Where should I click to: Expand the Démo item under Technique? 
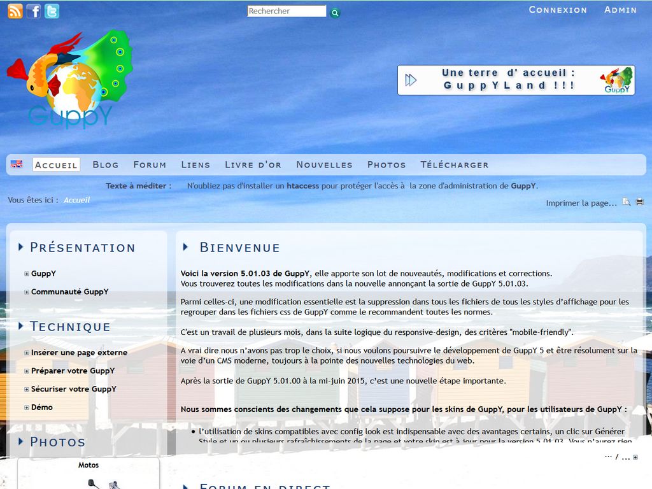(x=27, y=407)
